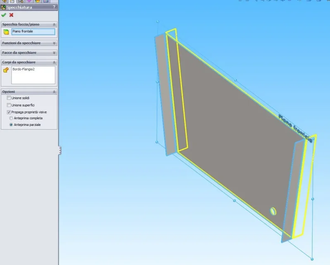The height and width of the screenshot is (265, 330).
Task: Collapse Specchia faccia/piano section
Action: 54,24
